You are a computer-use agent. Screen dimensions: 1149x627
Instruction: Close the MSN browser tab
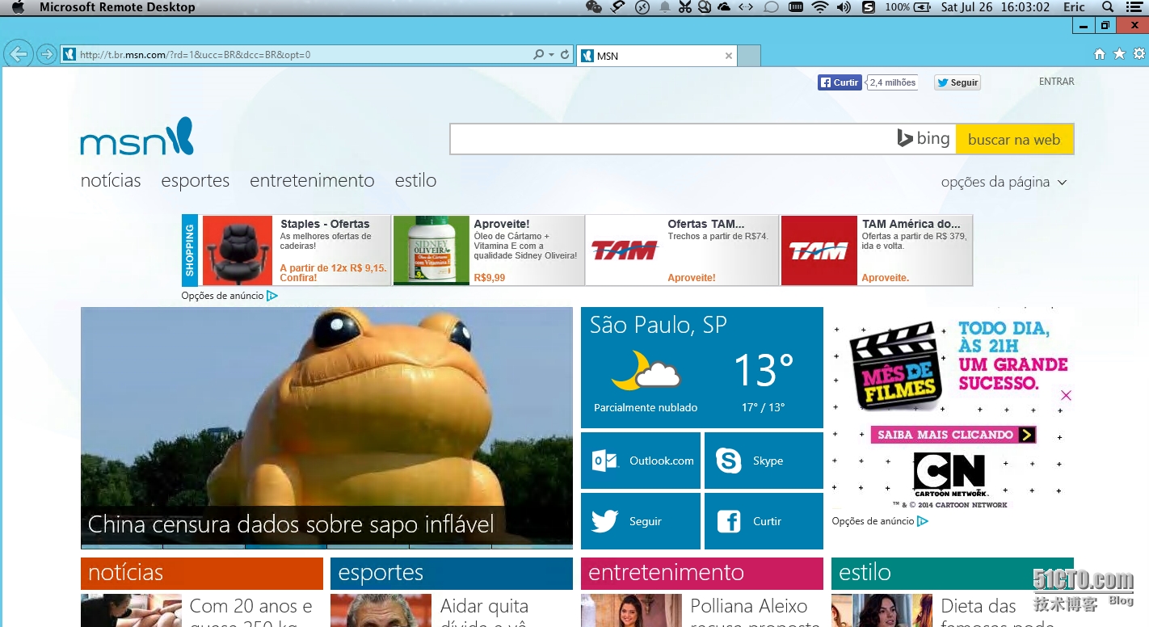pos(729,56)
